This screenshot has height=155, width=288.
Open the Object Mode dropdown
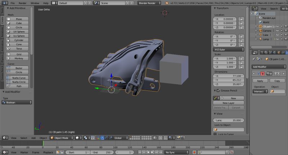pyautogui.click(x=62, y=138)
